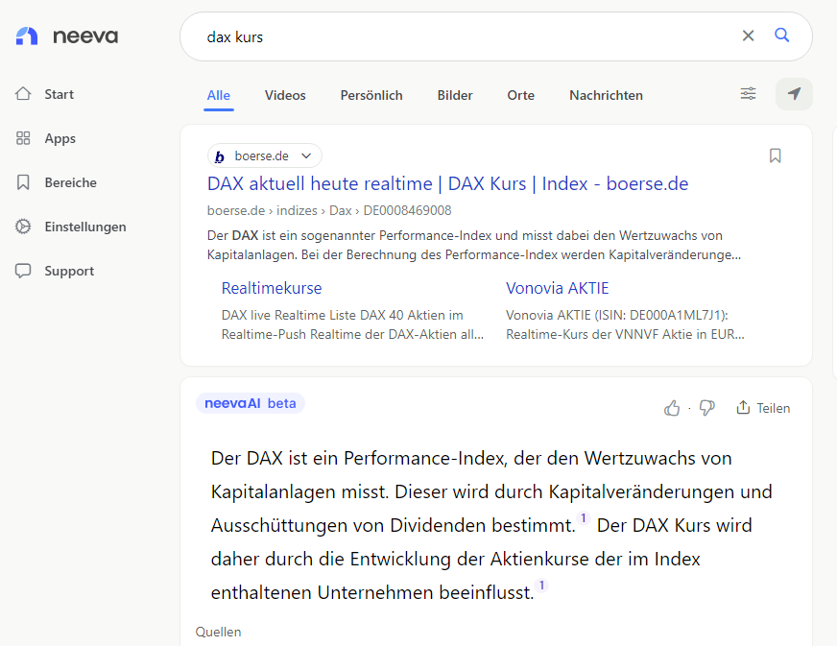837x646 pixels.
Task: Switch to the Videos tab
Action: (285, 96)
